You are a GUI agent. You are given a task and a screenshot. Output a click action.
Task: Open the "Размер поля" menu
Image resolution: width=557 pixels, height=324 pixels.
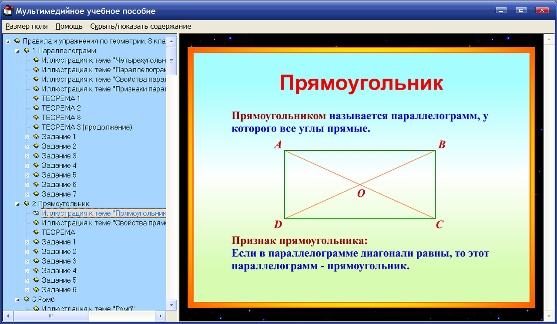(x=27, y=26)
